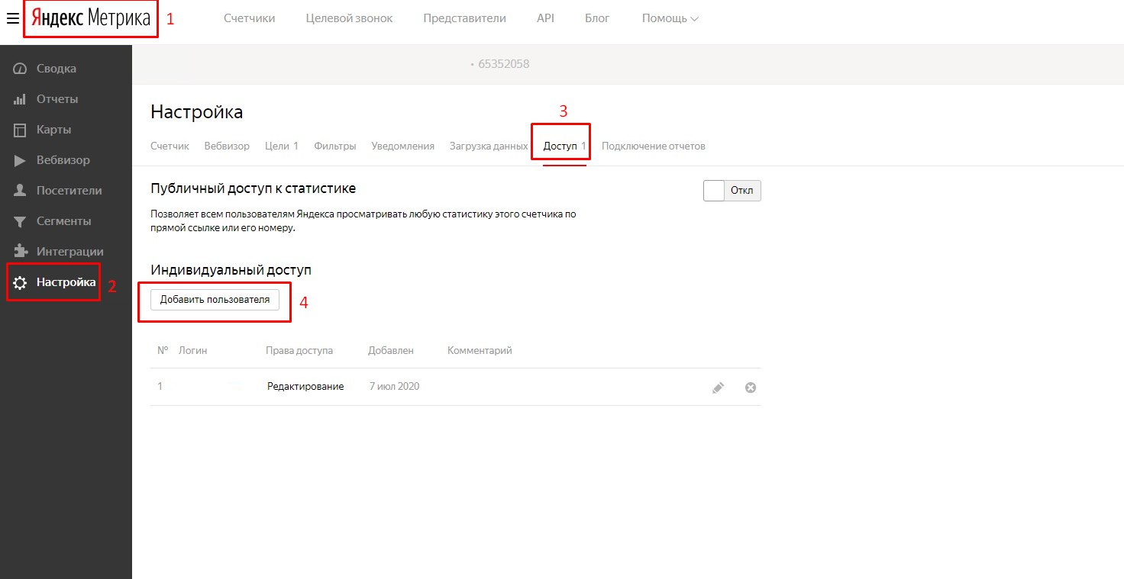Click the Яндекс Метрика logo
This screenshot has width=1124, height=579.
[91, 18]
